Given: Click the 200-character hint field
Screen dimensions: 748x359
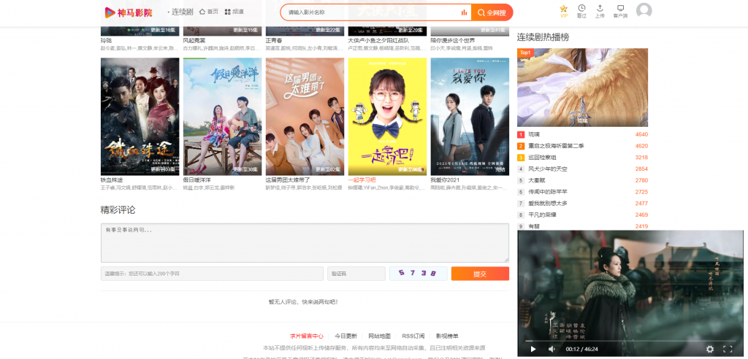Looking at the screenshot, I should coord(212,274).
